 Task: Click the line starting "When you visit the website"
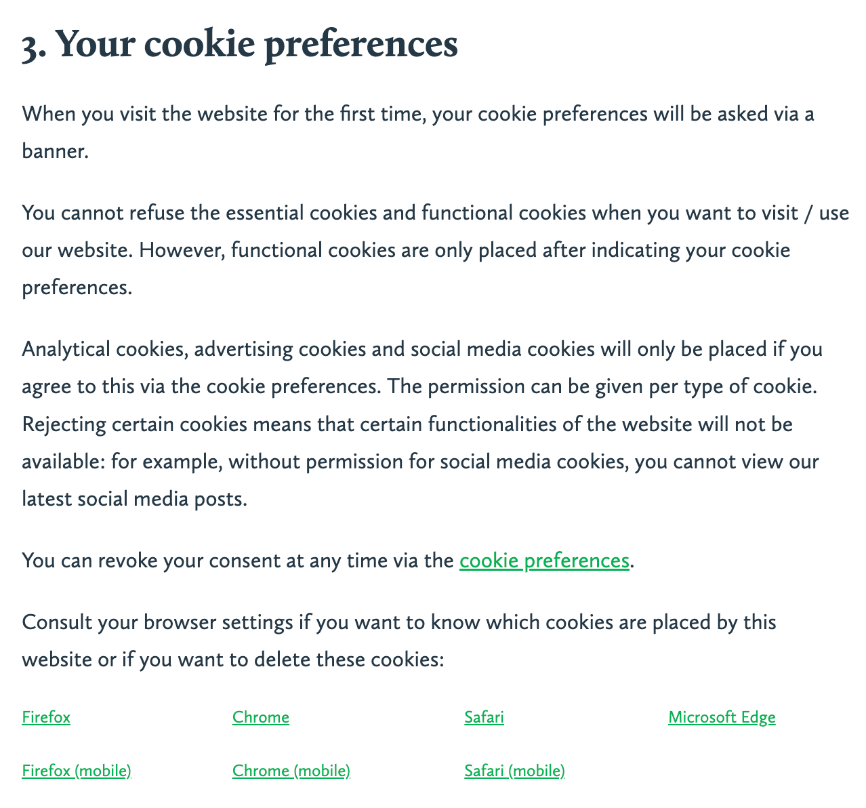click(418, 113)
